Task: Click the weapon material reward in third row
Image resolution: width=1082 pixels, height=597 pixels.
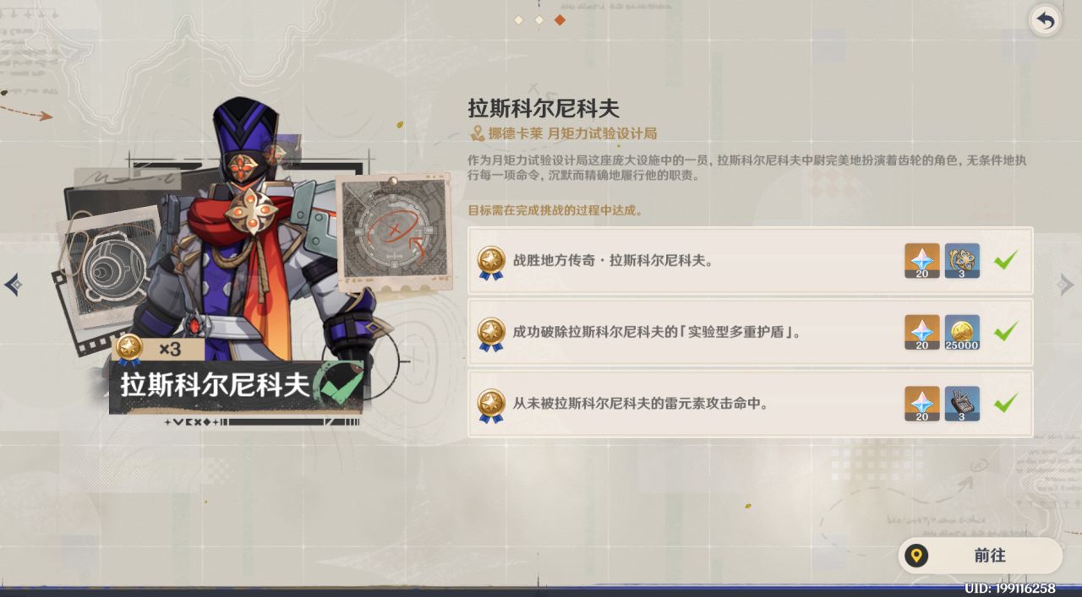Action: tap(962, 404)
